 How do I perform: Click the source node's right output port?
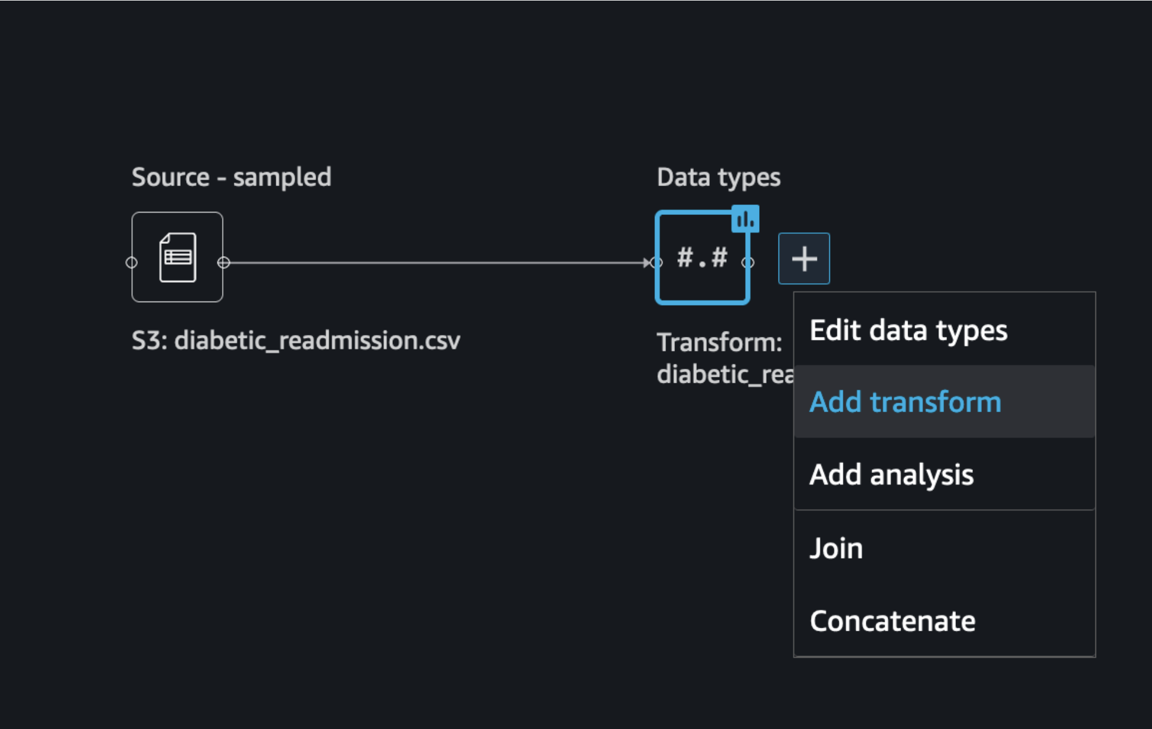[223, 263]
